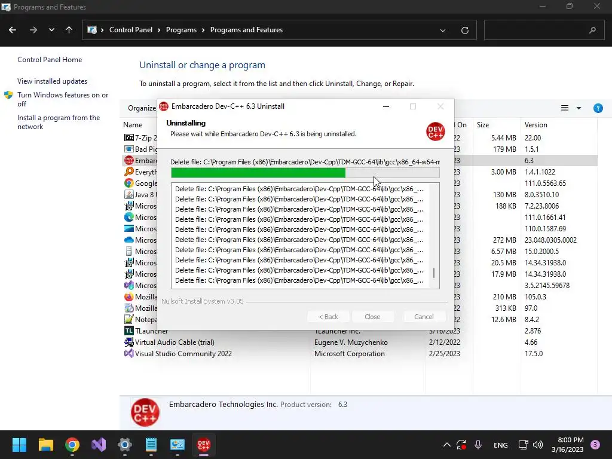The height and width of the screenshot is (459, 612).
Task: Click the uninstall progress bar
Action: pyautogui.click(x=305, y=173)
